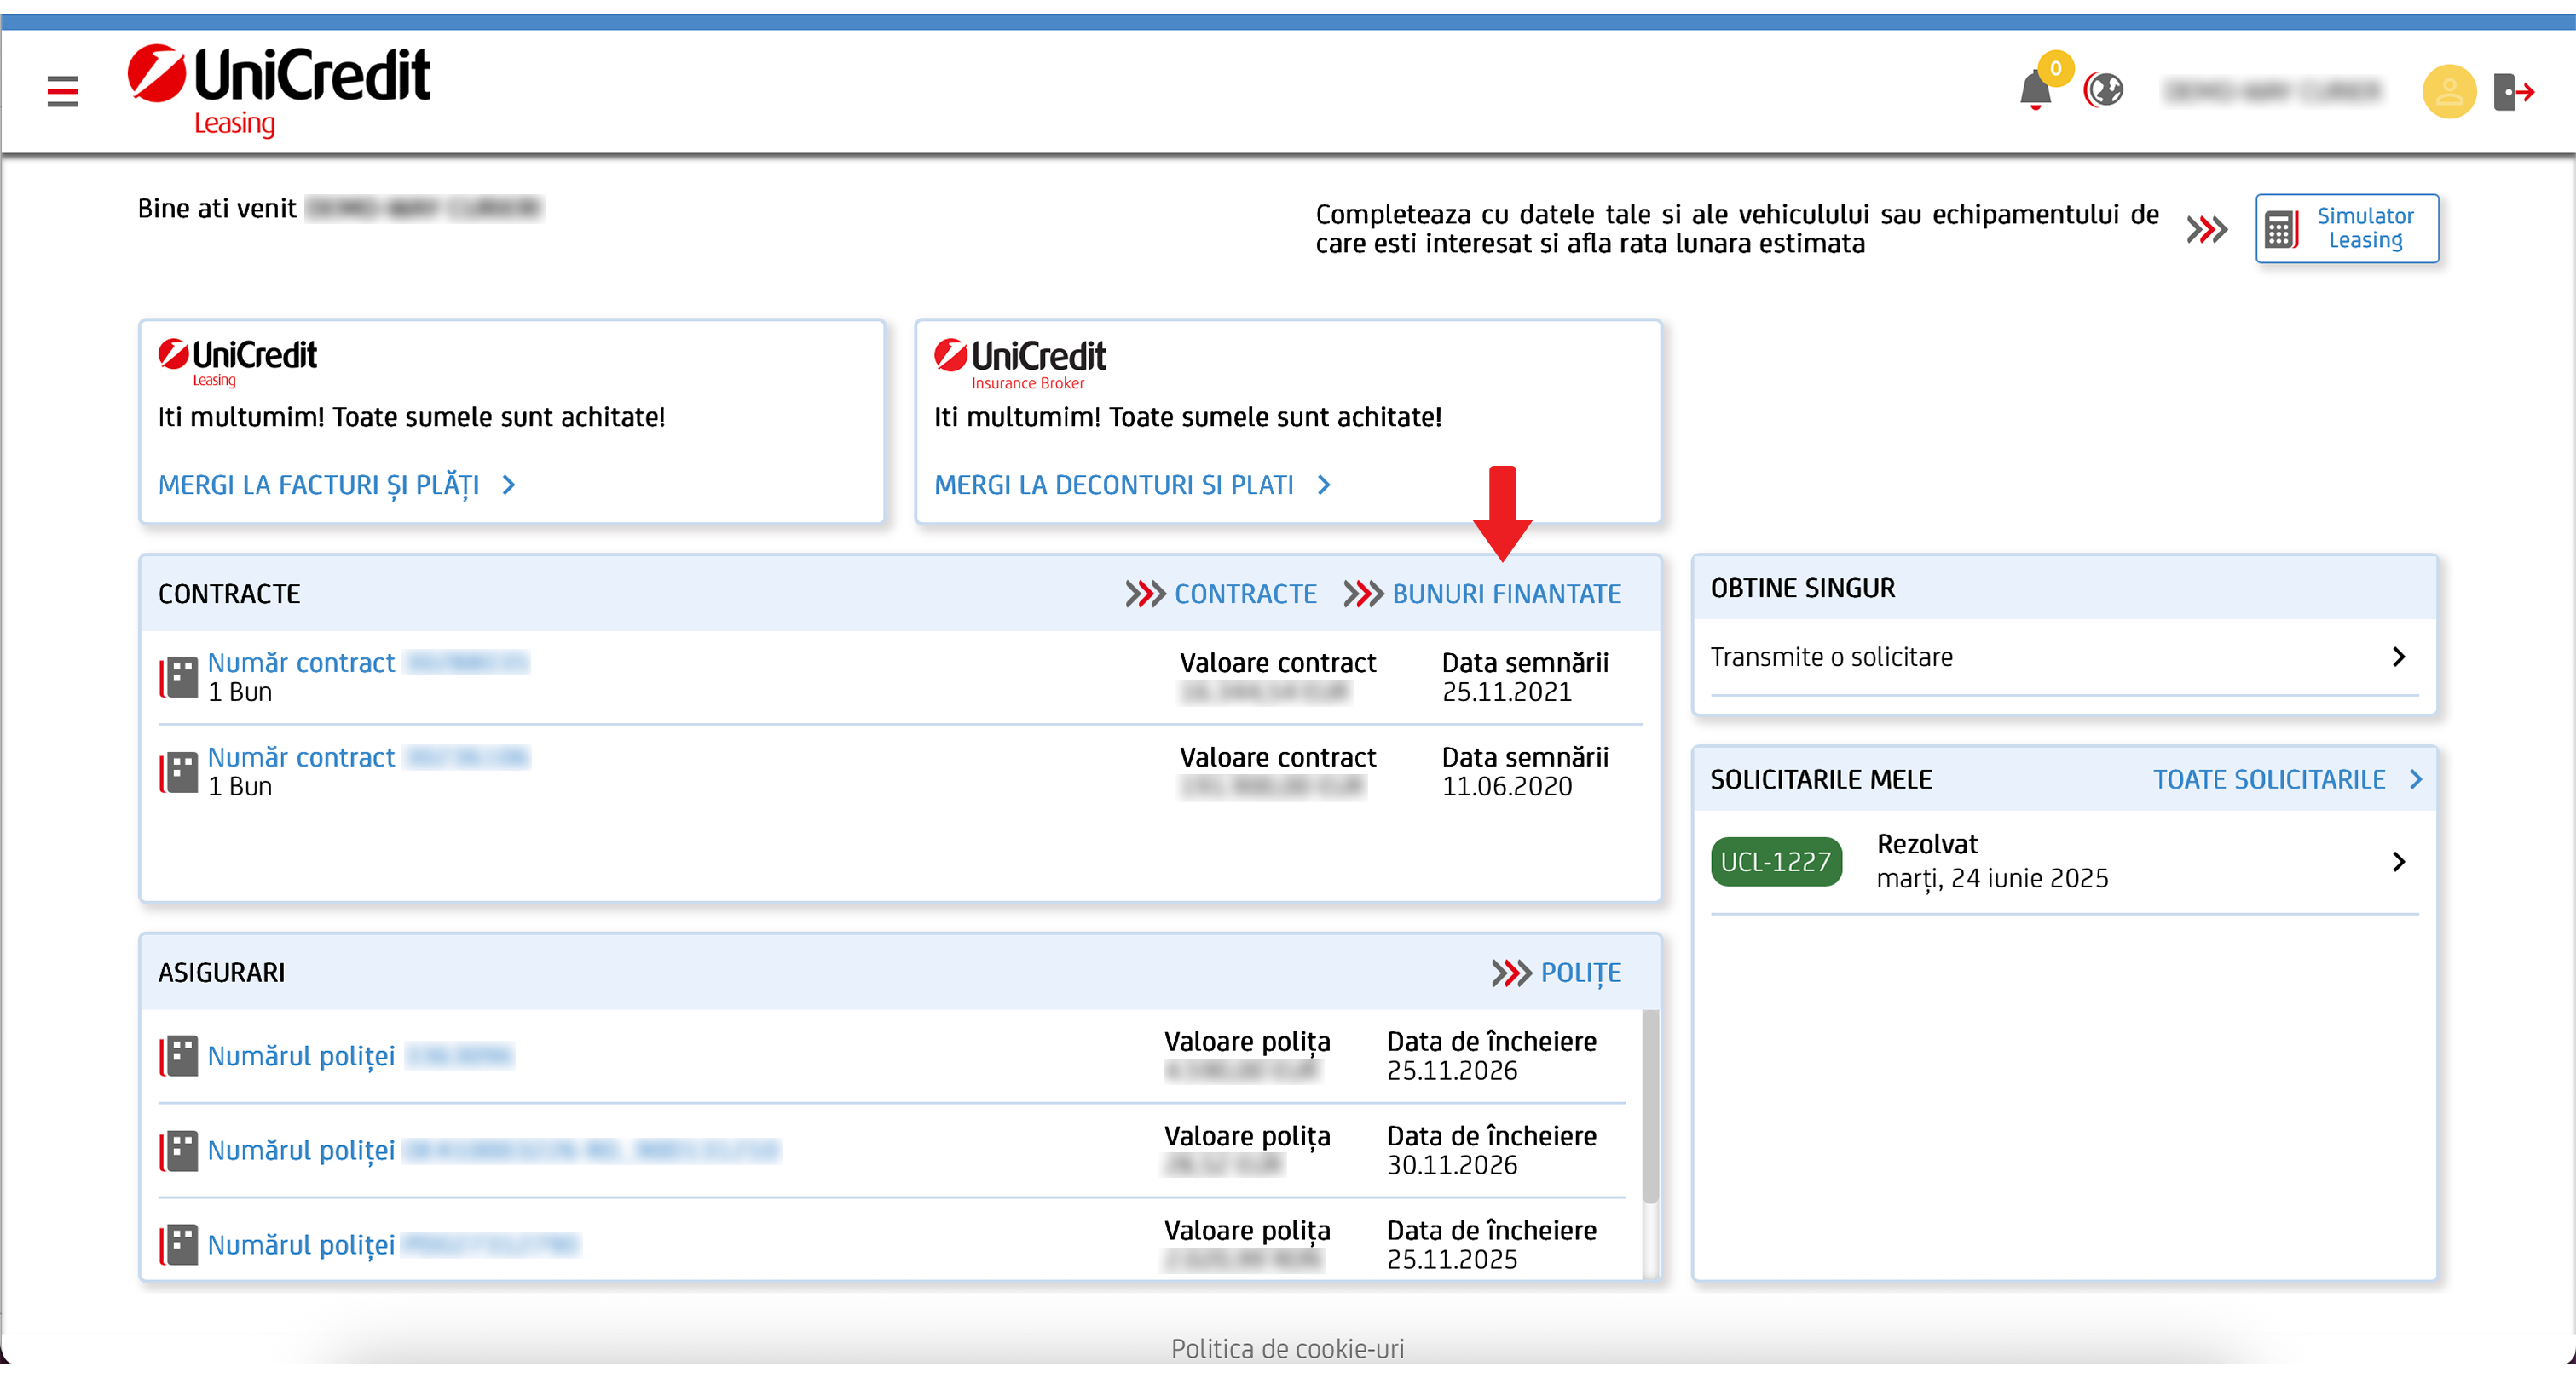Select the 'Bine ati venit' greeting
The image size is (2576, 1378).
(x=217, y=208)
